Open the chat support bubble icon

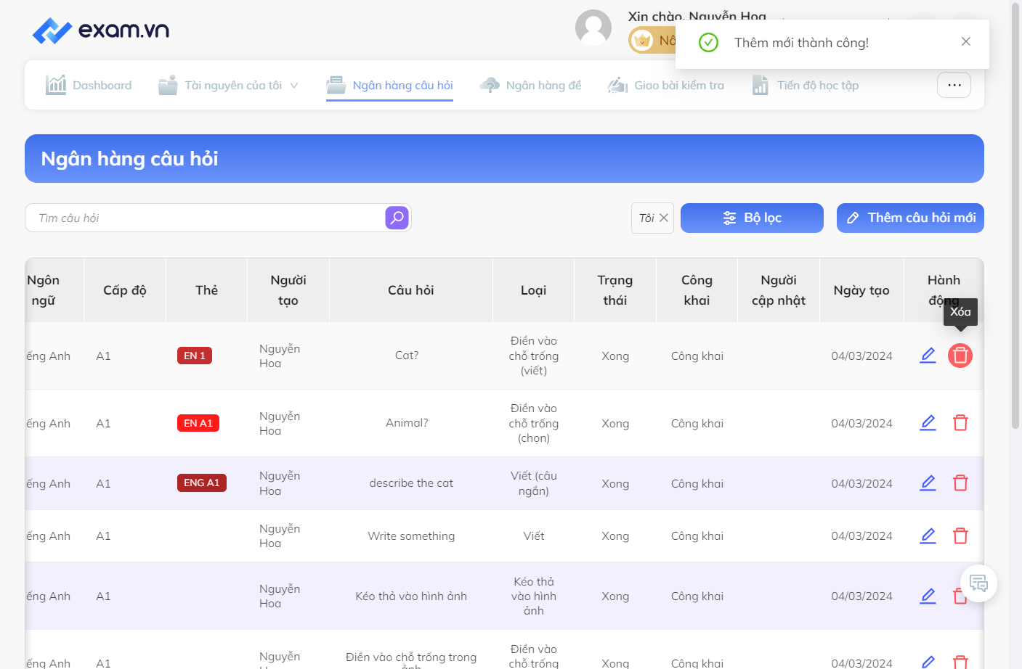click(978, 583)
